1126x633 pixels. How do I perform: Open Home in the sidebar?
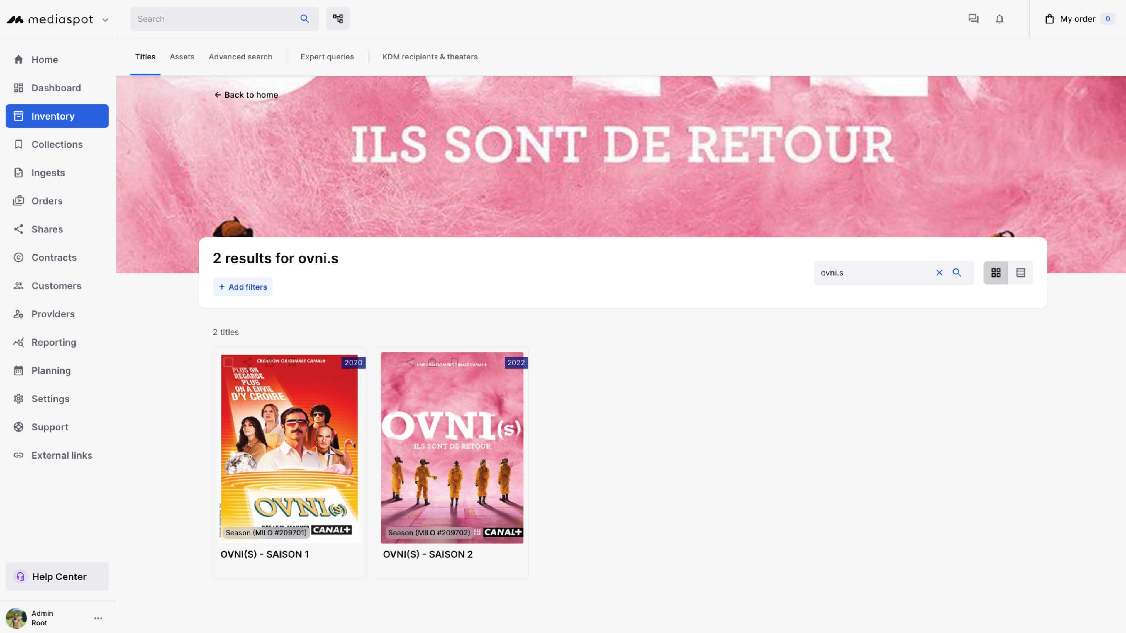(x=57, y=59)
